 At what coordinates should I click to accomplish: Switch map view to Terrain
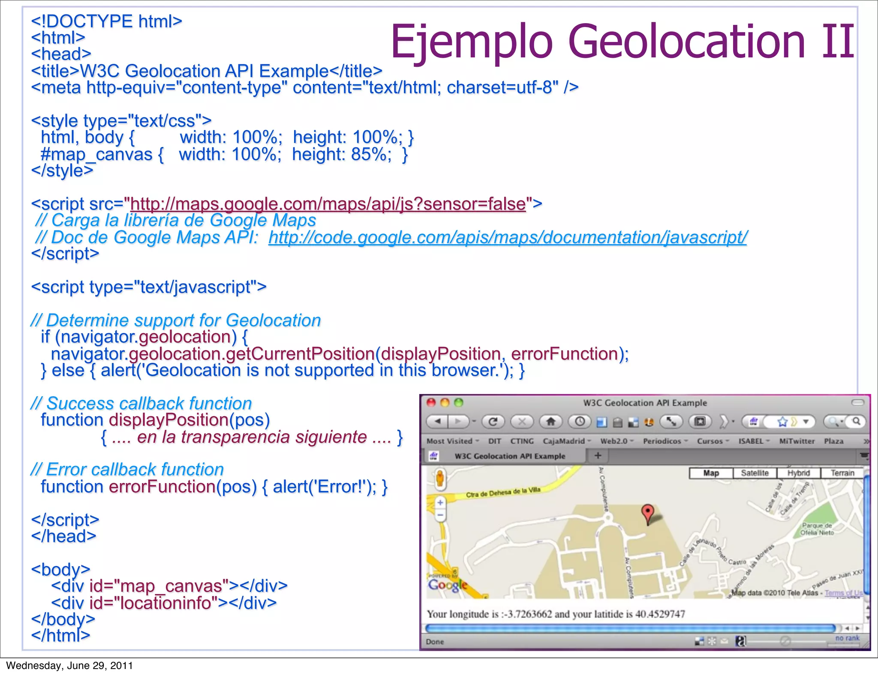(x=842, y=473)
